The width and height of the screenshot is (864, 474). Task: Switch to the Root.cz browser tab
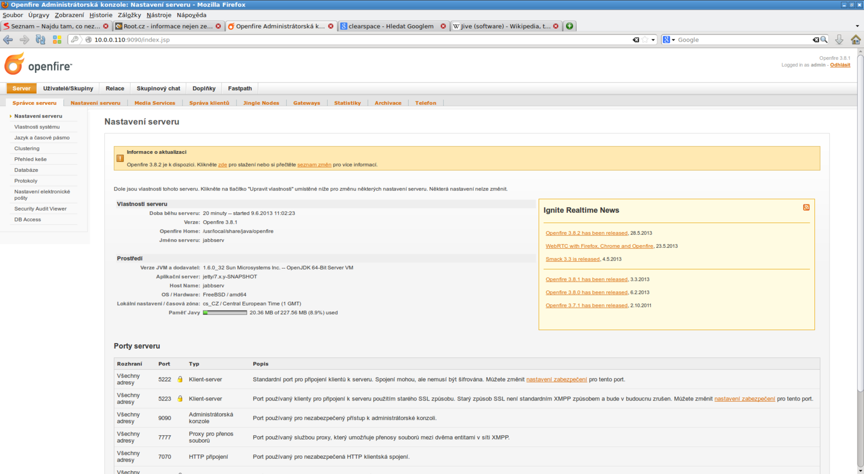[x=168, y=26]
